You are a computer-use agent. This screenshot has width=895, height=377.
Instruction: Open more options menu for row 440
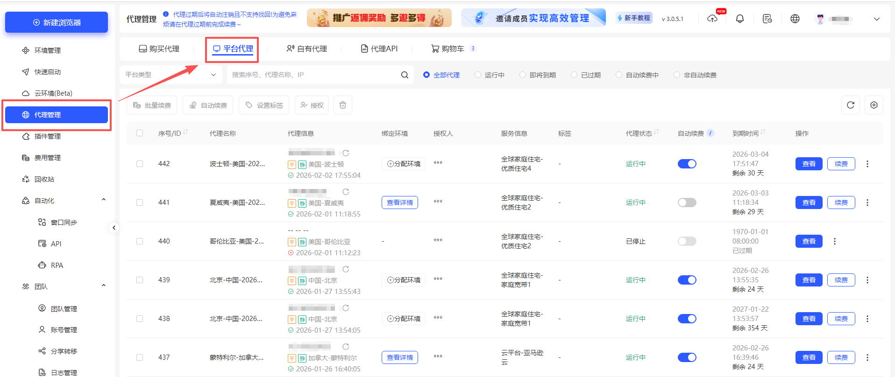coord(835,241)
